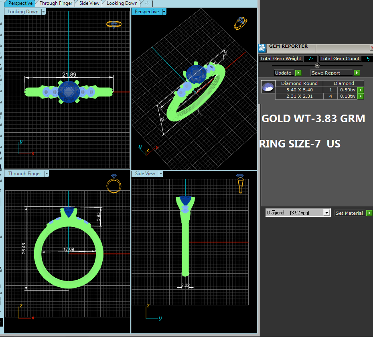Click the Set Material button

click(349, 213)
